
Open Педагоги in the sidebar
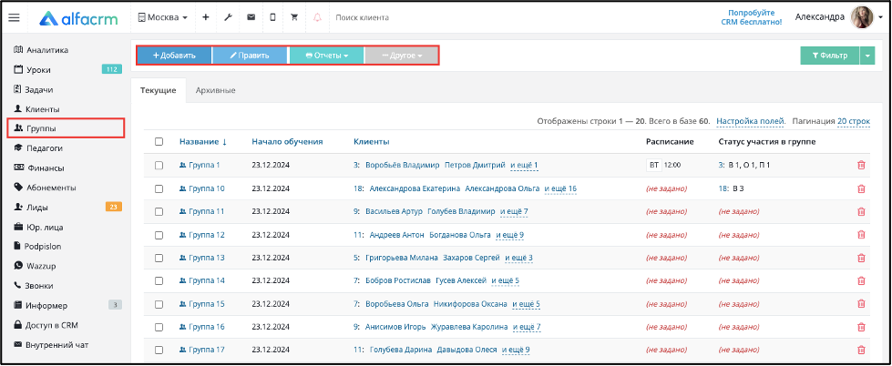coord(38,148)
